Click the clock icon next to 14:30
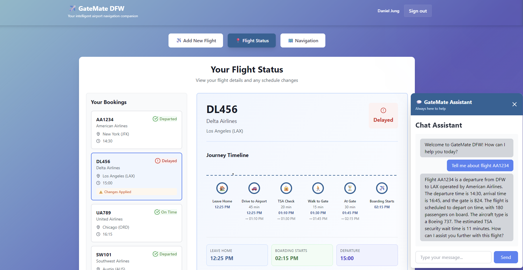The width and height of the screenshot is (523, 270). click(98, 141)
